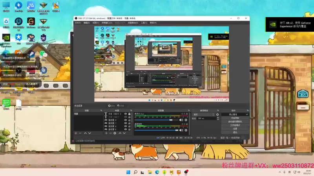The height and width of the screenshot is (176, 314).
Task: Open the 文件(F) menu in OBS
Action: (78, 23)
